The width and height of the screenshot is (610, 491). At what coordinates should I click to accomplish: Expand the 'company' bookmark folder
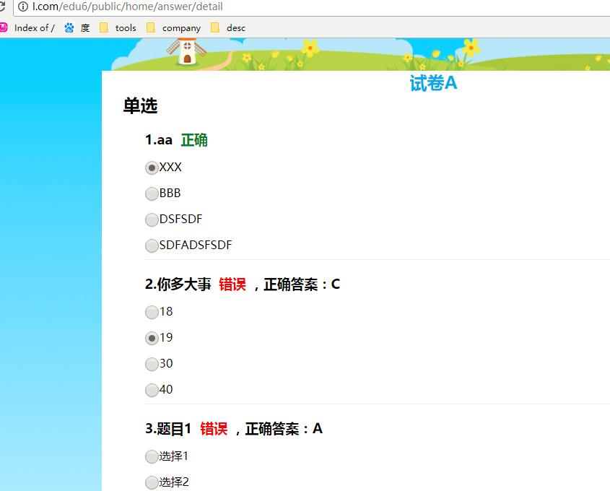coord(173,28)
